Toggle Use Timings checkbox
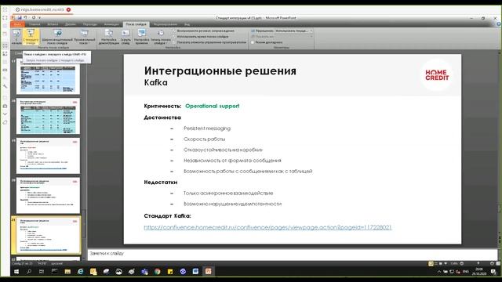Viewport: 502px width, 282px height. (174, 37)
